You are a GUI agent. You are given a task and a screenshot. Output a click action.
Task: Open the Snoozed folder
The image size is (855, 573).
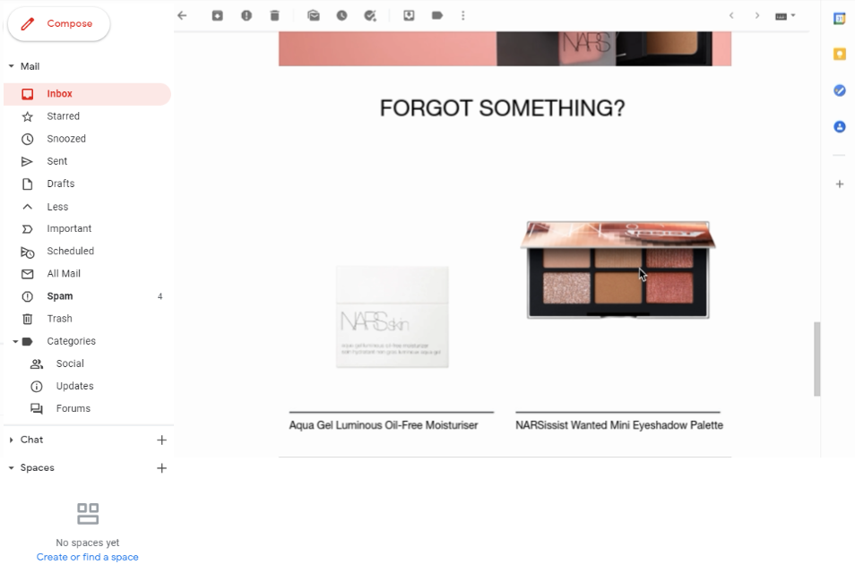coord(87,139)
